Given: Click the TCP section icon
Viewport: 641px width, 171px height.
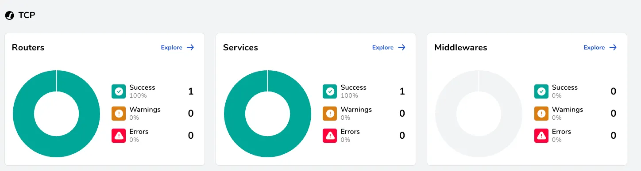Looking at the screenshot, I should pyautogui.click(x=10, y=15).
